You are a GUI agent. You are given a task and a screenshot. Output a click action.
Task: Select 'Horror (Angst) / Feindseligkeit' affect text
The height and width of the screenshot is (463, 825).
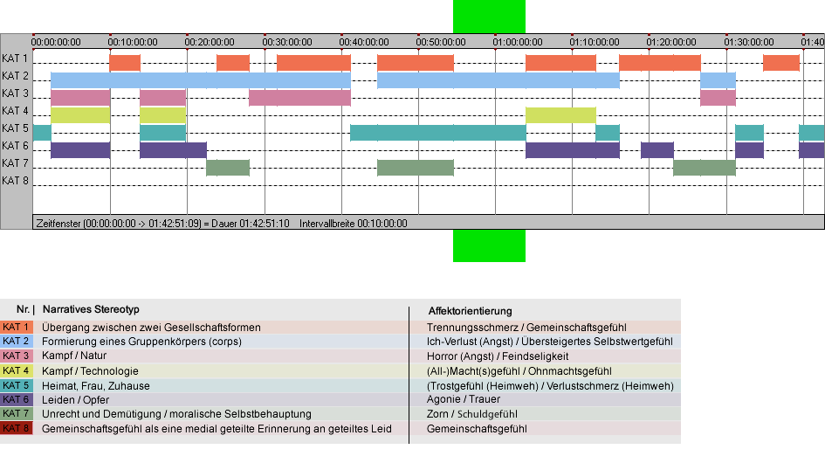pos(498,356)
